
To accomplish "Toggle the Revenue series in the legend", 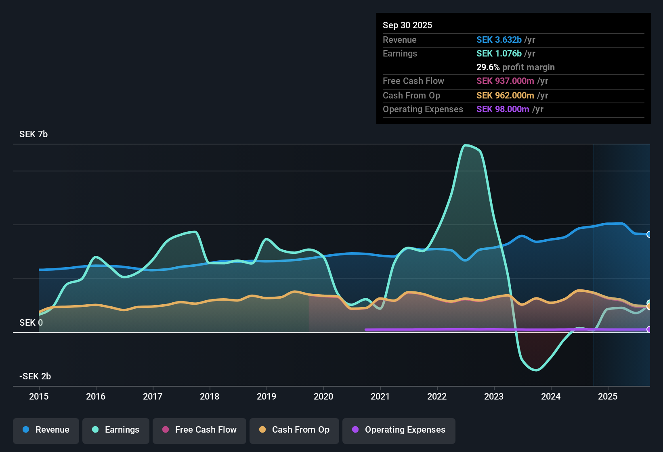I will click(x=46, y=430).
